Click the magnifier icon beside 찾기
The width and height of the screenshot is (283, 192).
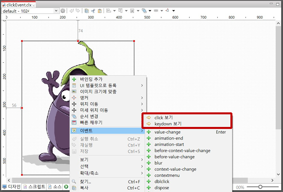pyautogui.click(x=74, y=181)
